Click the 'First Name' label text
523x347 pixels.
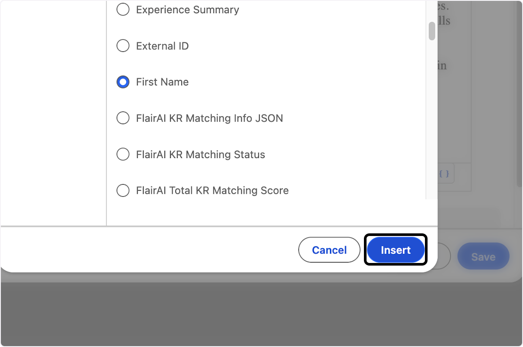162,82
